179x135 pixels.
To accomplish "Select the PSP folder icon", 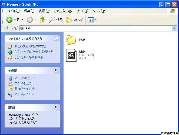I will click(x=71, y=40).
